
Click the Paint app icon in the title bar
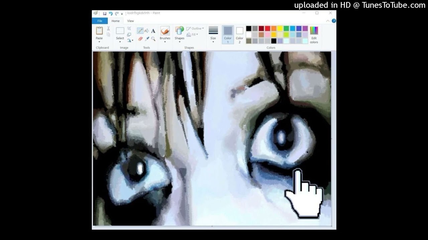coord(96,13)
